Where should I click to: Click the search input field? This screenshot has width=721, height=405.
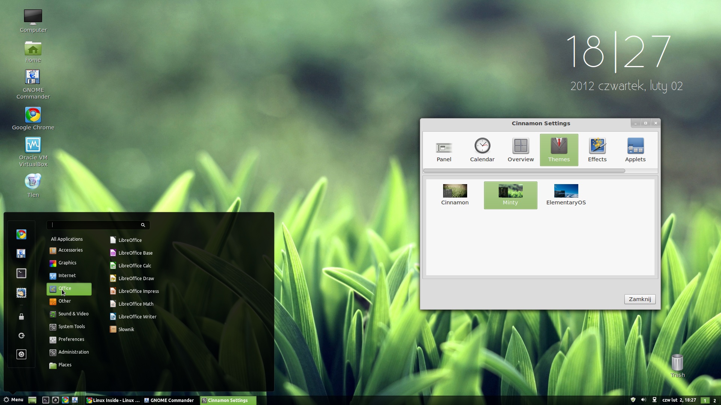[98, 225]
